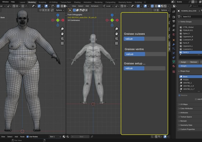Toggle orthographic grid icon in left viewport
Viewport: 202px width, 142px height.
[62, 43]
